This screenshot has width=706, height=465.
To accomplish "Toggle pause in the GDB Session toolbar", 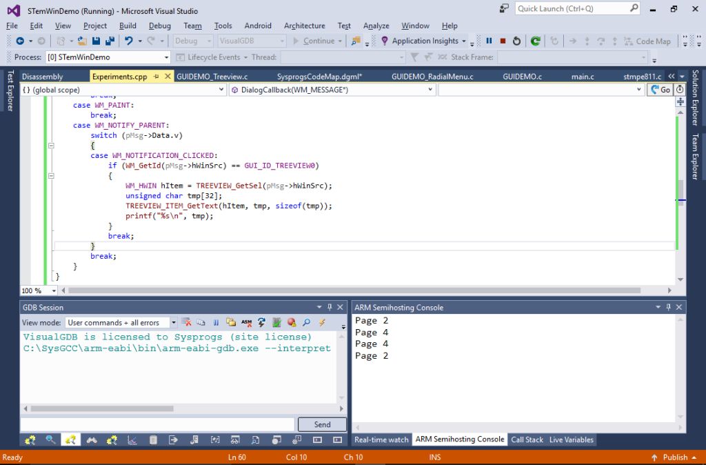I will coord(215,322).
